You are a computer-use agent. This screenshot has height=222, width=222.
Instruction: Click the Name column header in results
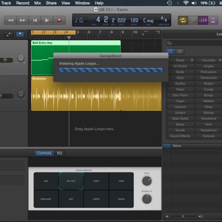[177, 146]
